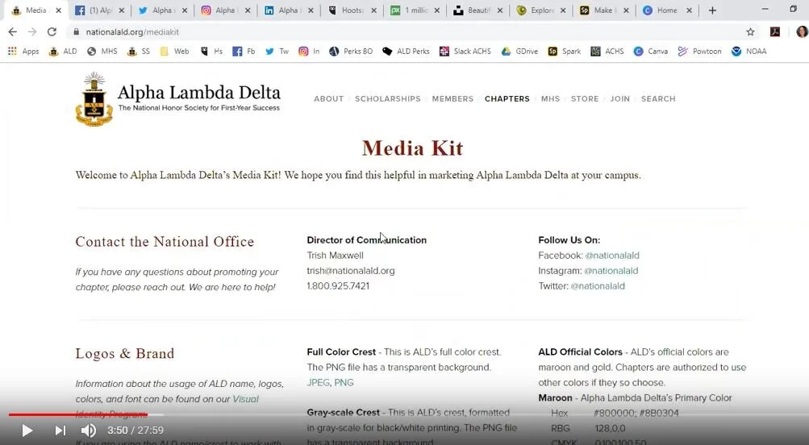Click the browser forward arrow
This screenshot has width=809, height=445.
pos(32,32)
